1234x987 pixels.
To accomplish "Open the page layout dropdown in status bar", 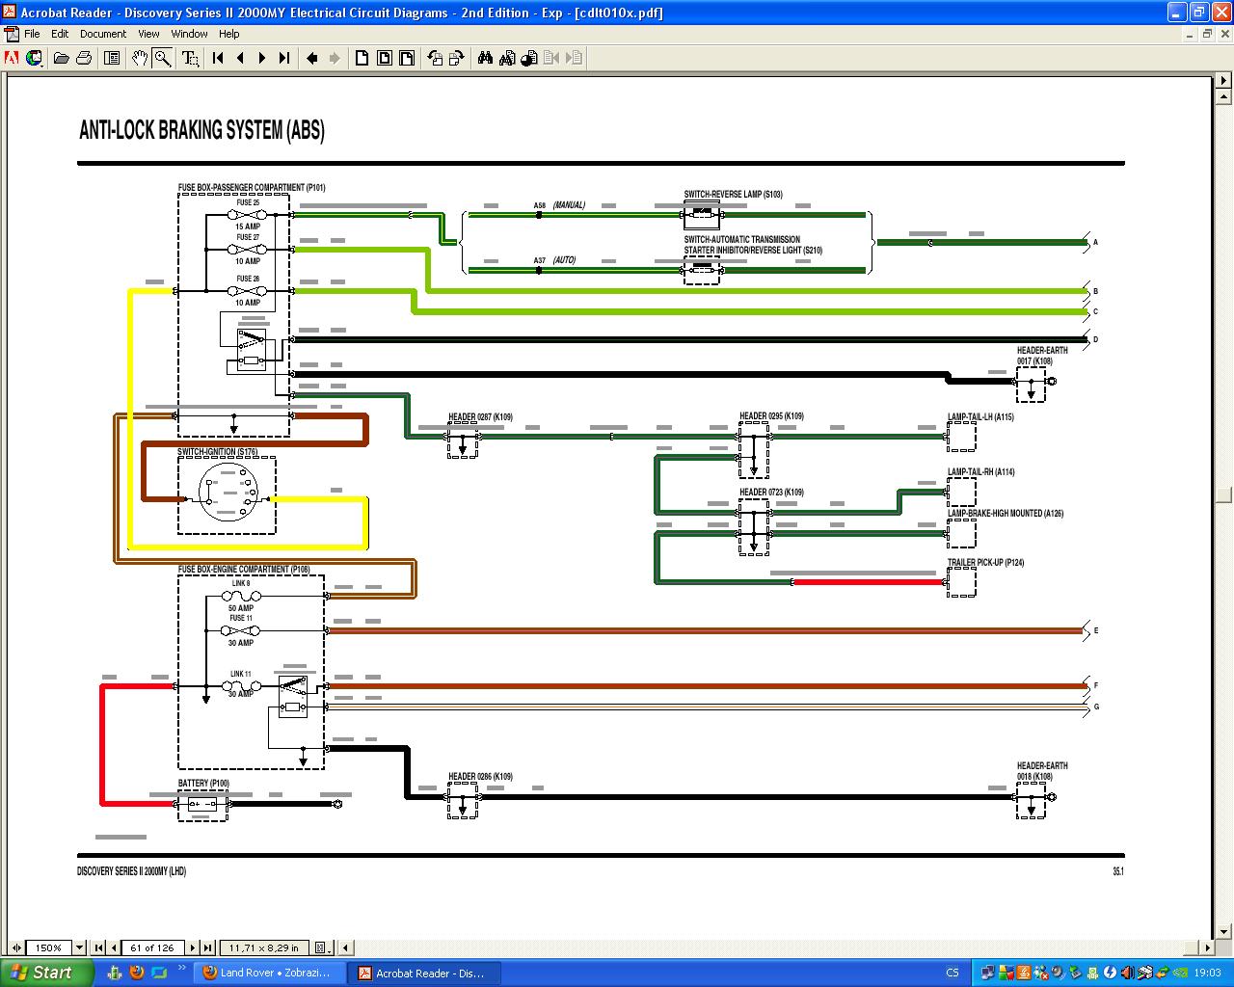I will click(x=322, y=947).
